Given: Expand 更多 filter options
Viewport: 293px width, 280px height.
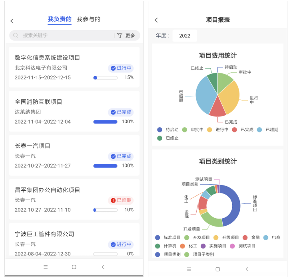Looking at the screenshot, I should click(x=130, y=35).
